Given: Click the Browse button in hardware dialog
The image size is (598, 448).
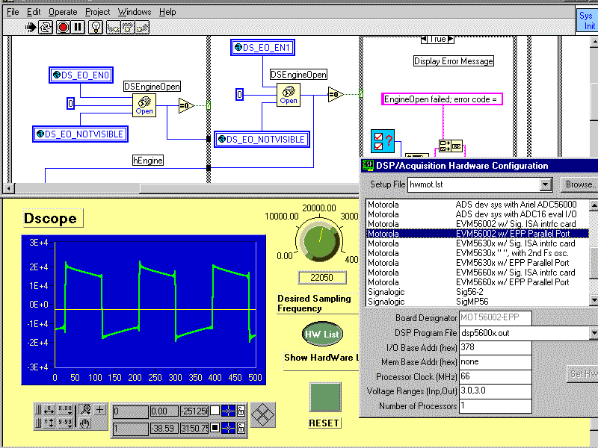Looking at the screenshot, I should (579, 184).
